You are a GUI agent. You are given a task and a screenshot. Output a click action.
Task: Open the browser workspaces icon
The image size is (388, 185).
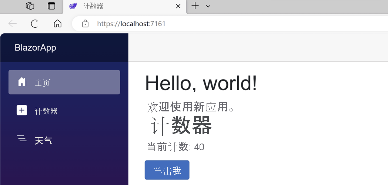coord(30,6)
